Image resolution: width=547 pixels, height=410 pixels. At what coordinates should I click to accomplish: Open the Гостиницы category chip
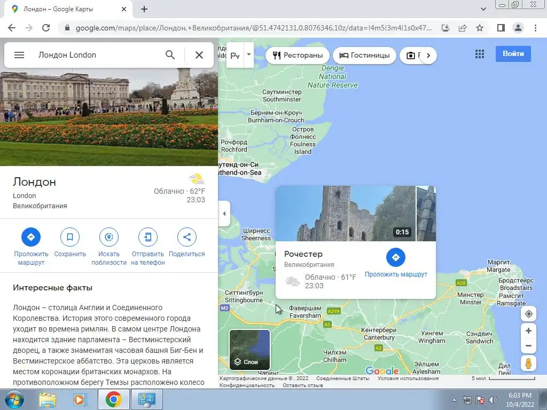[x=364, y=56]
